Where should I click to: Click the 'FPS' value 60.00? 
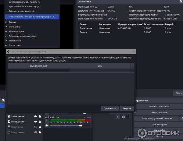(166, 7)
